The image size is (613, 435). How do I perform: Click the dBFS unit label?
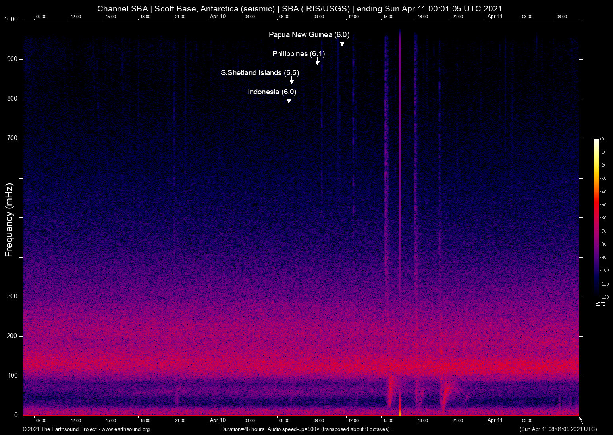pyautogui.click(x=600, y=304)
